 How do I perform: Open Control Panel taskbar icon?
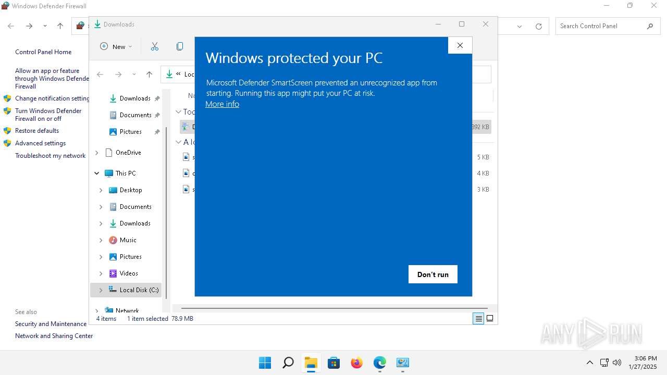(403, 362)
